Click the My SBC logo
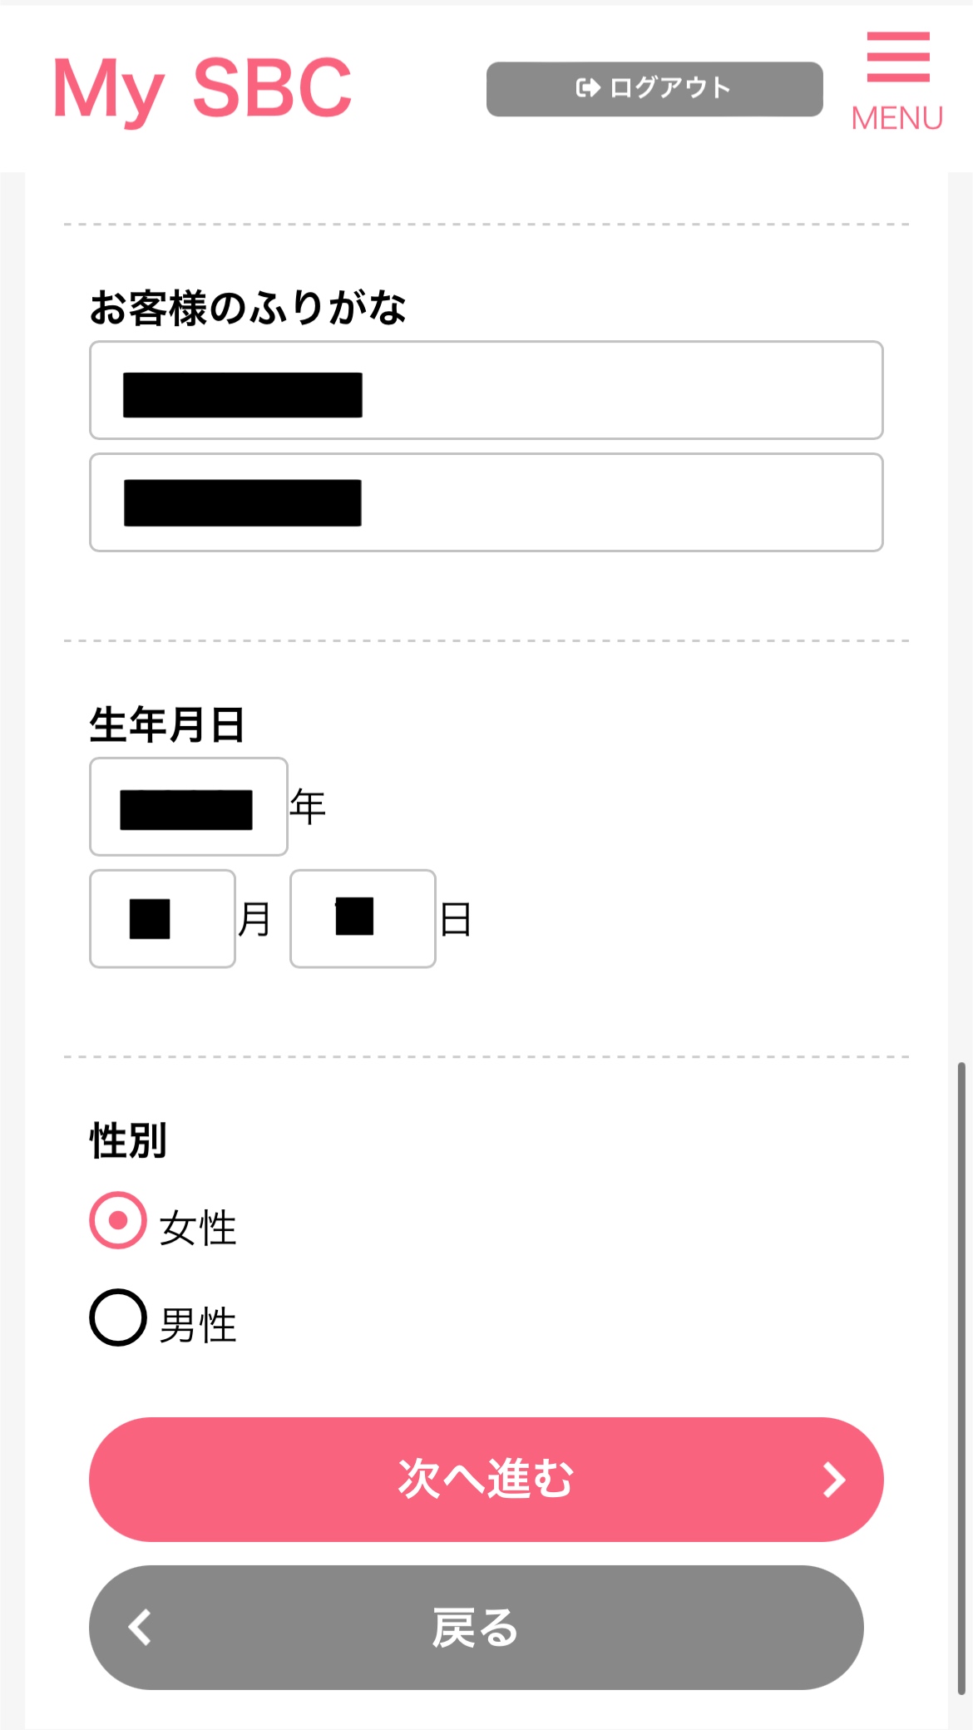 [202, 88]
